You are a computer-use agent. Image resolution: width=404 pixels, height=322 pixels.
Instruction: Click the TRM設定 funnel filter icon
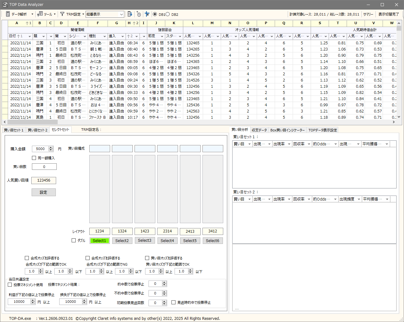(62, 14)
